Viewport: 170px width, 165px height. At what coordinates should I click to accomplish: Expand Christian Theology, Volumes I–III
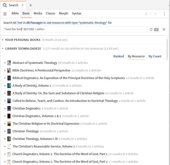[5, 139]
